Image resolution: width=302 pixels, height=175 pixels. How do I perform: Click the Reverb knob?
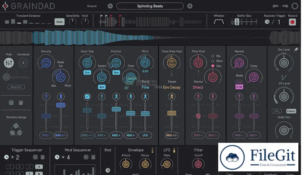(239, 63)
